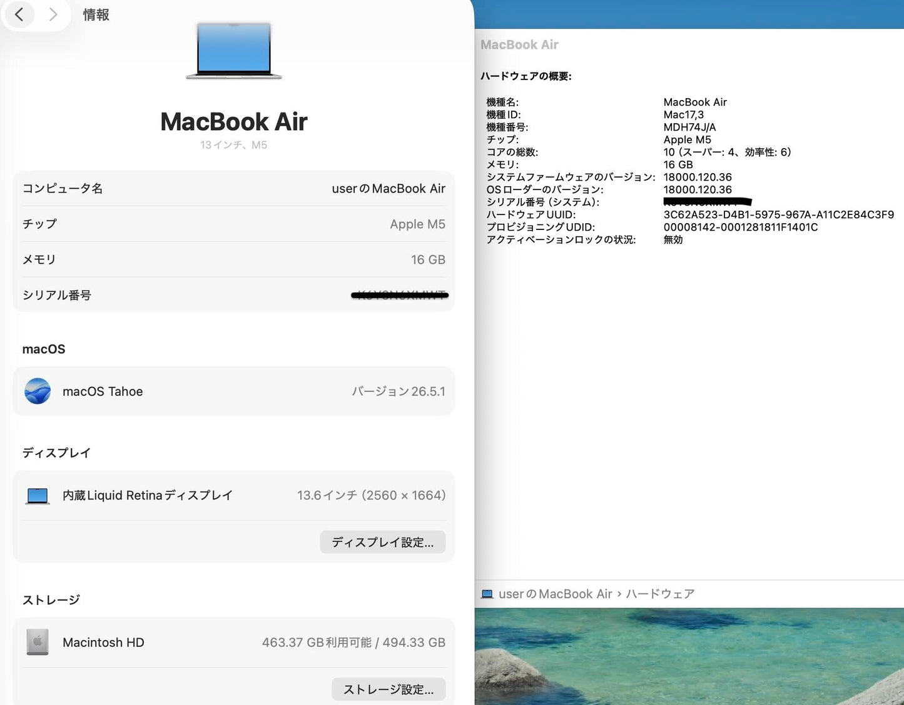Click the large MacBook Air heading
904x705 pixels.
tap(234, 122)
